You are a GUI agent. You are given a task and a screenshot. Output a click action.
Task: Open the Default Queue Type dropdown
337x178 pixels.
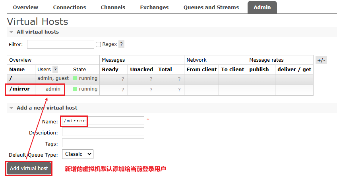[x=77, y=154]
